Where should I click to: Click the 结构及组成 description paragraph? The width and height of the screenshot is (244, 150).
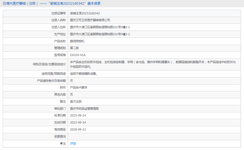(153, 64)
